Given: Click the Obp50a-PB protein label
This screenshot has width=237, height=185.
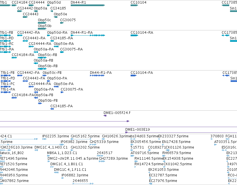Looking at the screenshot, I should coord(44,95).
